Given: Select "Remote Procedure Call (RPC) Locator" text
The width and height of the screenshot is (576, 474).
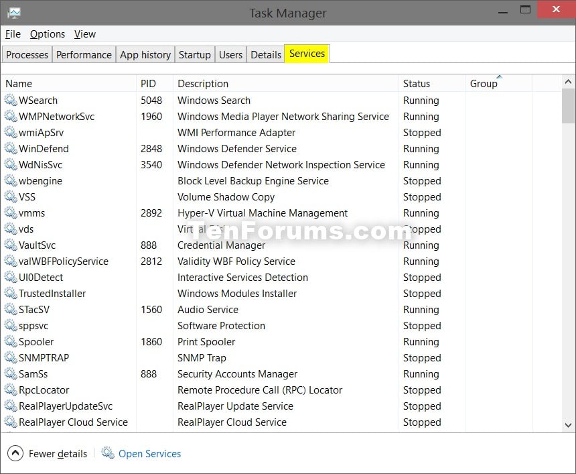Looking at the screenshot, I should 260,390.
